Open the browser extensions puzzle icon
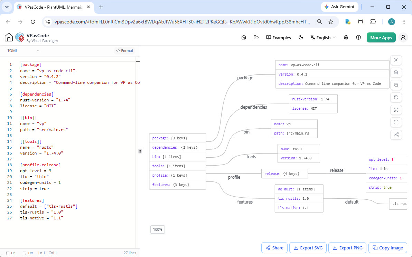Screen dimensions: 412x257 tap(373, 22)
